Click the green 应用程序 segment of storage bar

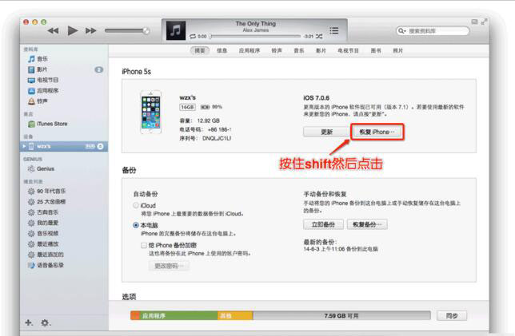click(x=178, y=316)
